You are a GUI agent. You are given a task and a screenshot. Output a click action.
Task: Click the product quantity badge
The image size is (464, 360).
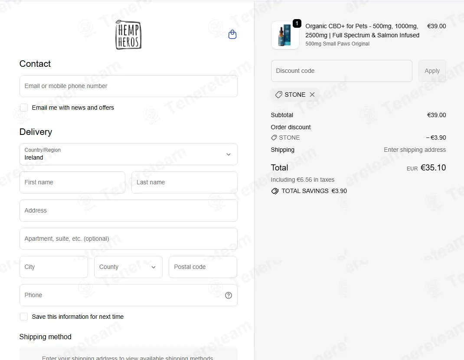[297, 23]
